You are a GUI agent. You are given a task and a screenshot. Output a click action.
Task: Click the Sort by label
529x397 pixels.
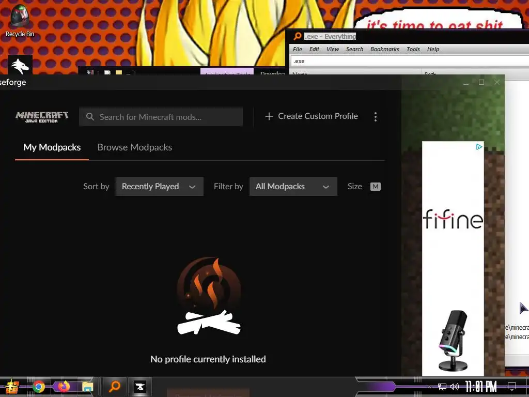96,187
